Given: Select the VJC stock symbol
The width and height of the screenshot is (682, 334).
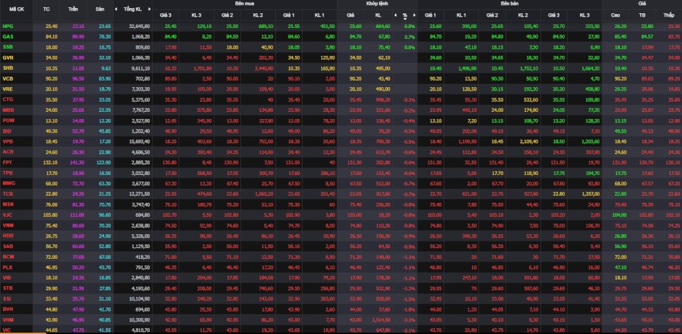Looking at the screenshot, I should pyautogui.click(x=8, y=214).
